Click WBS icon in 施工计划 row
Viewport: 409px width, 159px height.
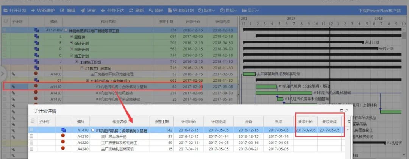[x=36, y=55]
